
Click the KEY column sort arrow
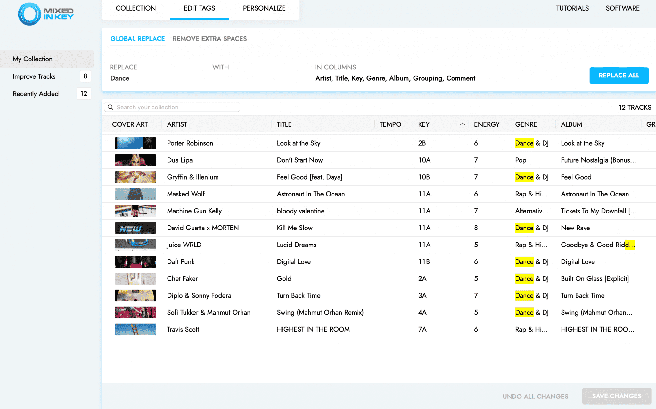pos(462,124)
